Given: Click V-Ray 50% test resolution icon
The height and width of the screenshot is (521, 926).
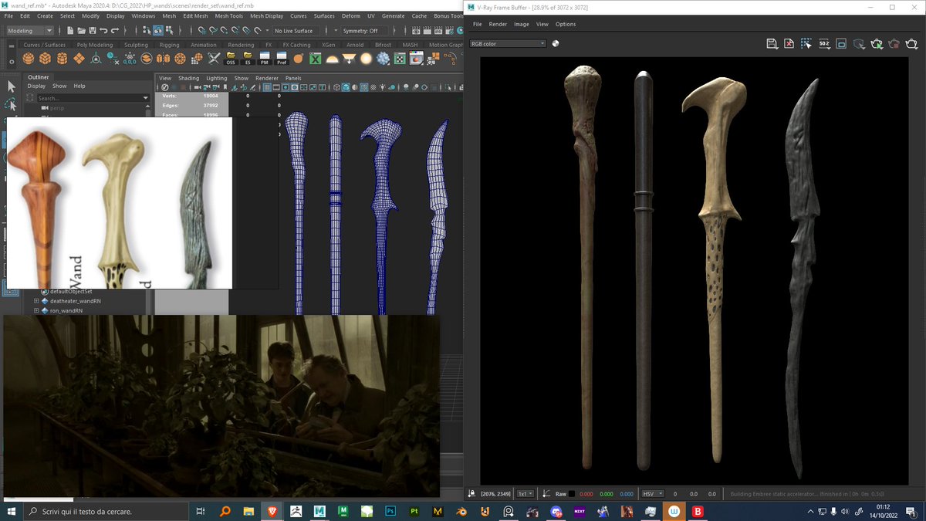Looking at the screenshot, I should click(824, 44).
